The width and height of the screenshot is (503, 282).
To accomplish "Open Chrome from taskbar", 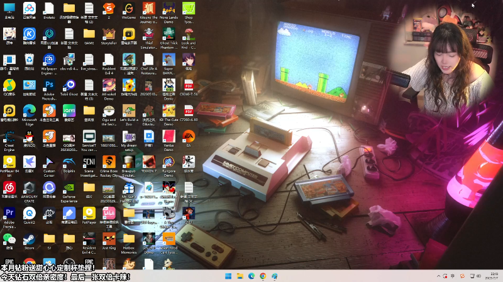I will pyautogui.click(x=263, y=276).
